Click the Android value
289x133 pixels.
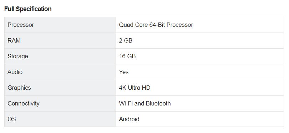pos(129,119)
